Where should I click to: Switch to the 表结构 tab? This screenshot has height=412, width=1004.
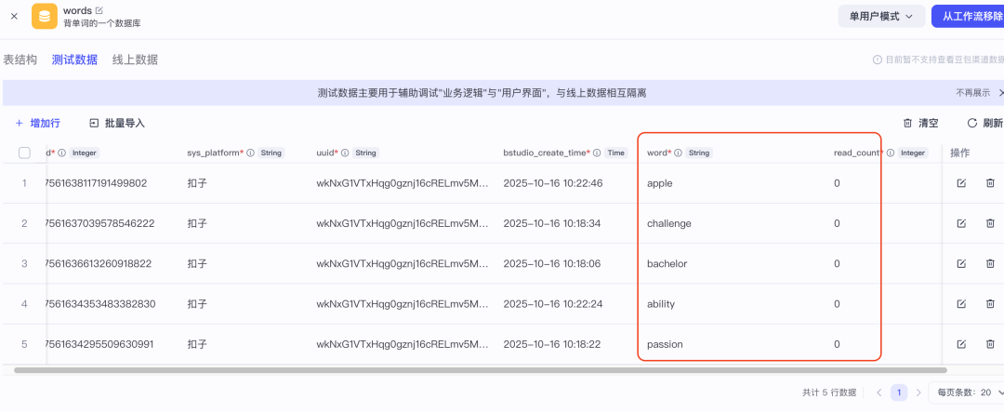[20, 60]
